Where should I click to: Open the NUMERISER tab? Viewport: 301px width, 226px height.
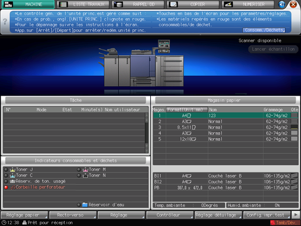click(248, 4)
